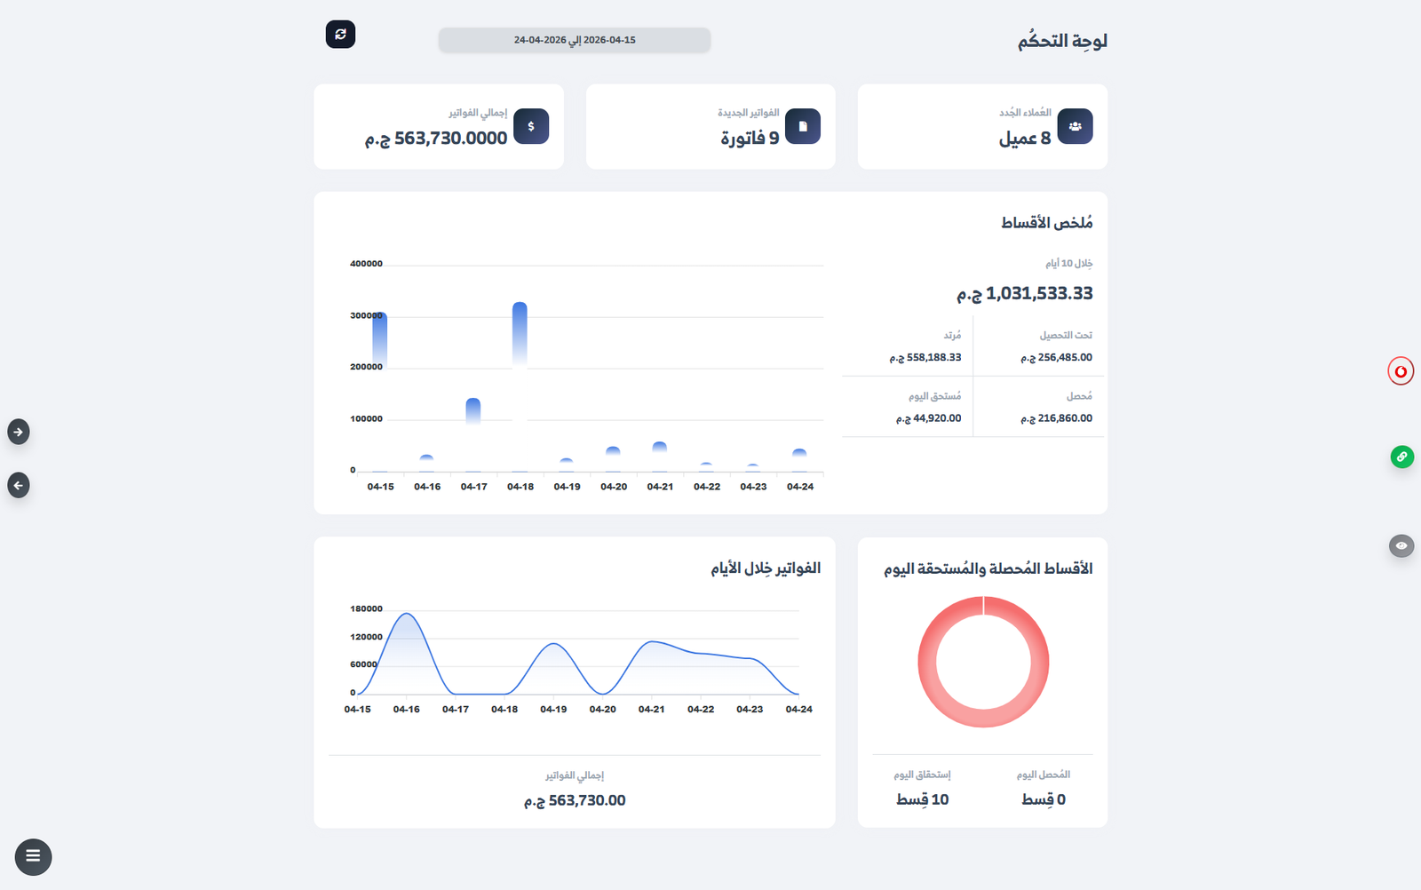This screenshot has width=1421, height=890.
Task: Open the hamburger menu button
Action: (33, 856)
